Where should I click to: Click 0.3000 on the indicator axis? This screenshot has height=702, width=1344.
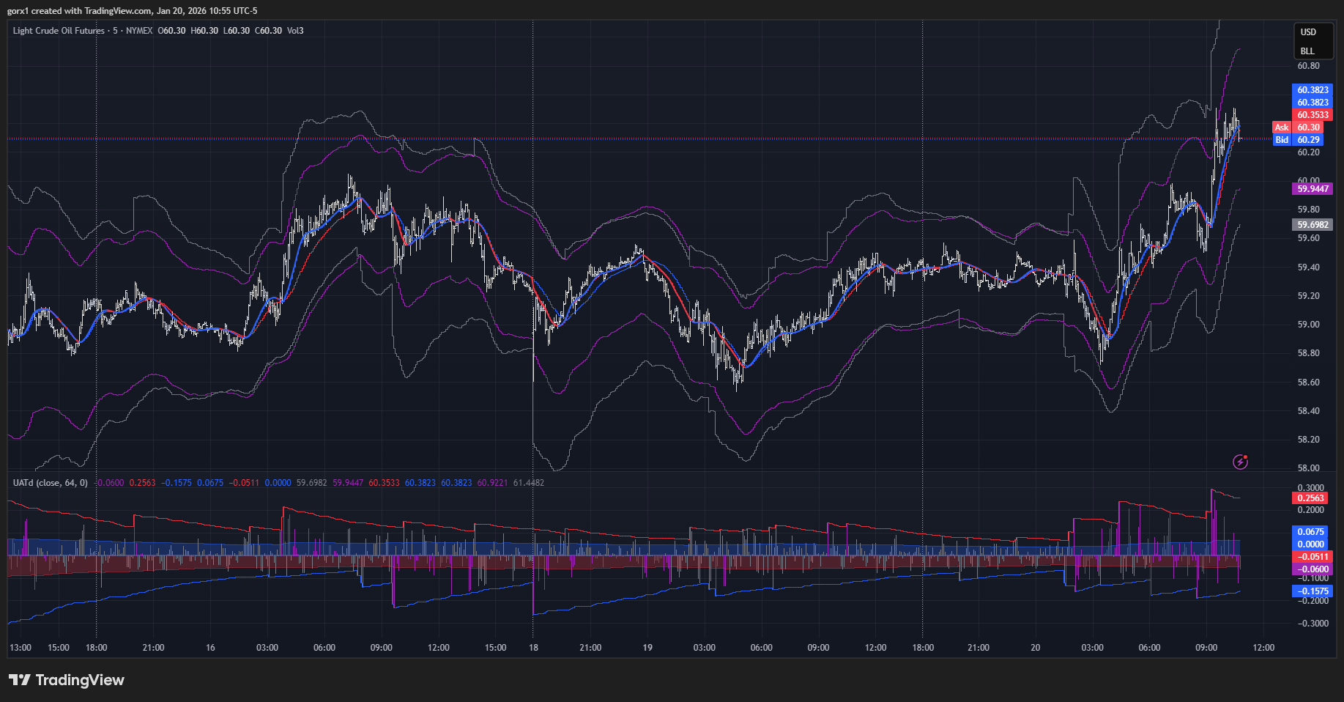tap(1311, 488)
